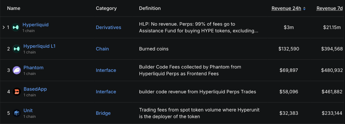Sort table by Revenue 24h column

(x=286, y=8)
